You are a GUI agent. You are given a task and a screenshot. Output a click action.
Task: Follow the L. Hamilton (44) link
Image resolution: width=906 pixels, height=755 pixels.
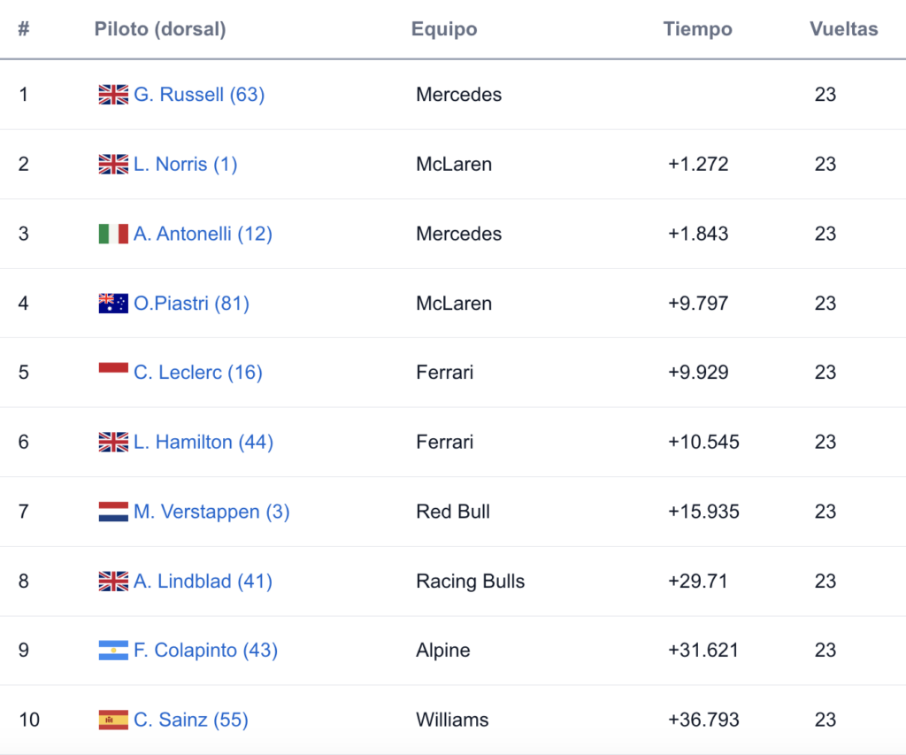[203, 443]
